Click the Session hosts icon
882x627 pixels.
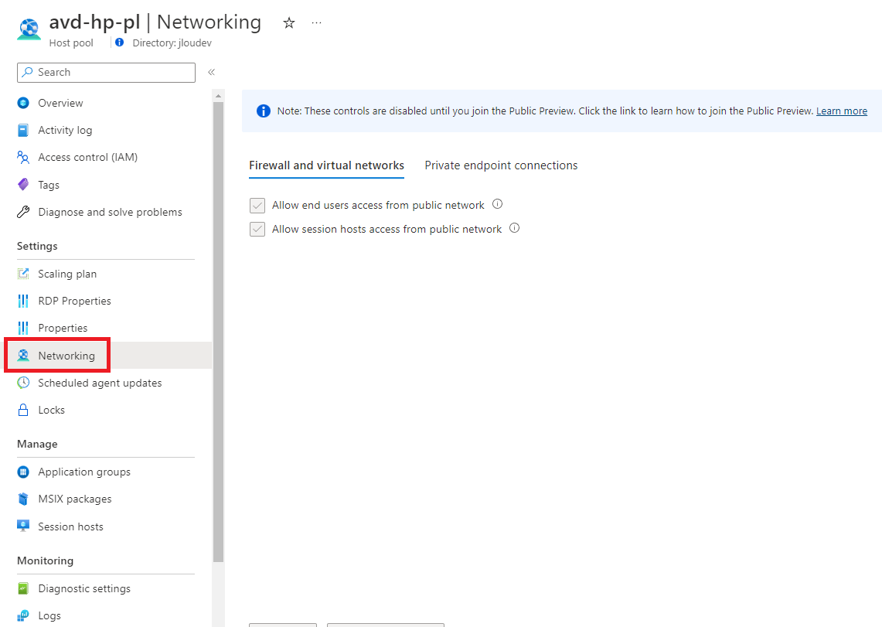pyautogui.click(x=23, y=526)
